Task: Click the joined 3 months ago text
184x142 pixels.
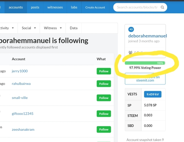Action: coord(144,41)
